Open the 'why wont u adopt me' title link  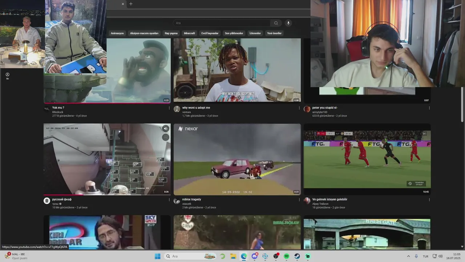196,108
